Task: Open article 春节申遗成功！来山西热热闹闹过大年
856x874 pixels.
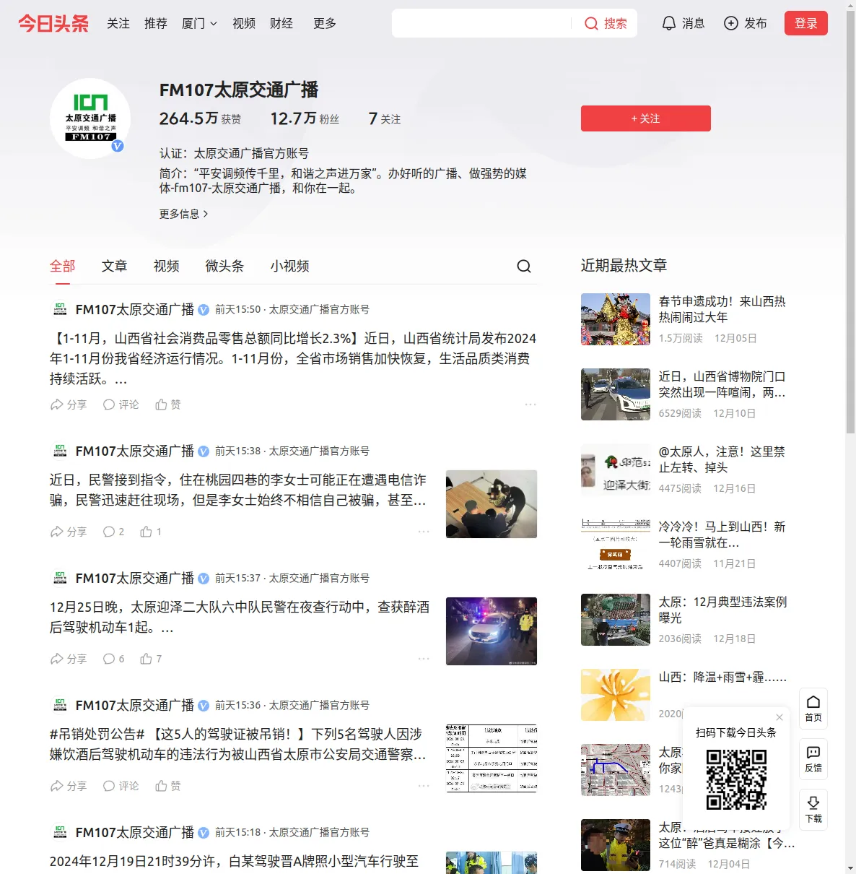Action: pos(722,309)
